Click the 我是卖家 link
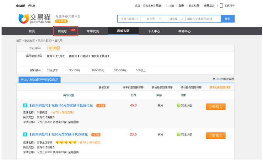Image resolution: width=263 pixels, height=160 pixels. pos(209,6)
